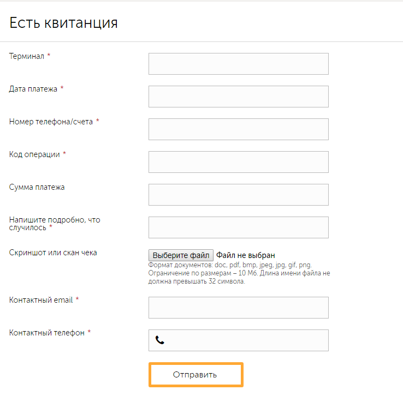Image resolution: width=403 pixels, height=396 pixels.
Task: Click the Скриншот или скан чека label
Action: pos(53,253)
